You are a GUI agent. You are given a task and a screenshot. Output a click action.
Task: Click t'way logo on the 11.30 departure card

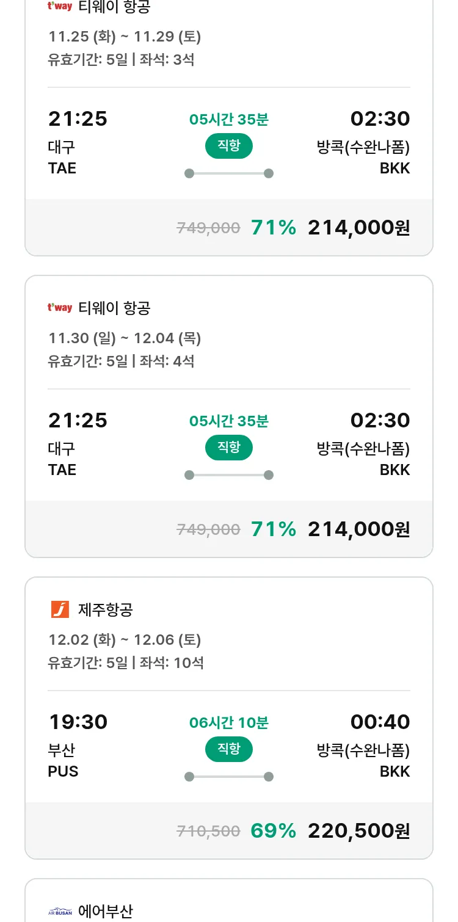coord(60,308)
